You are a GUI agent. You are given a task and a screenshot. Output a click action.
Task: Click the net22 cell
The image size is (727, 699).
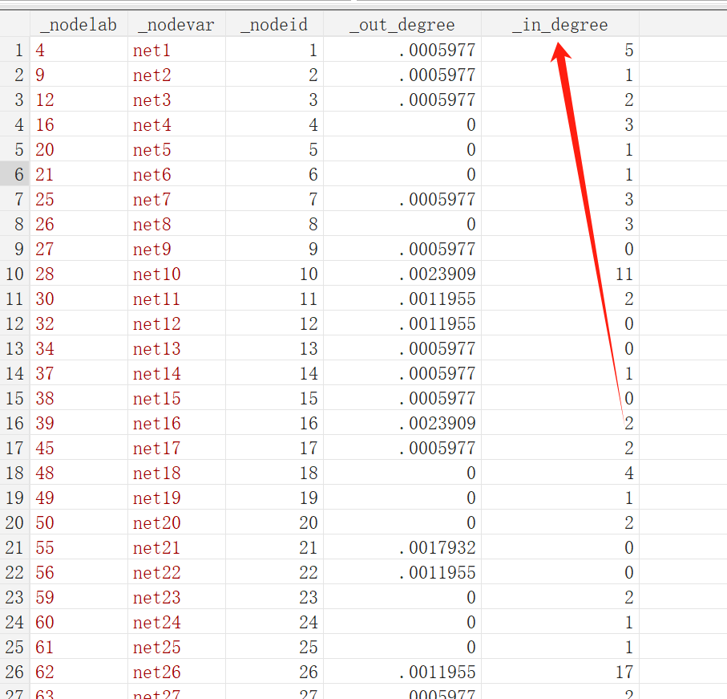point(176,572)
